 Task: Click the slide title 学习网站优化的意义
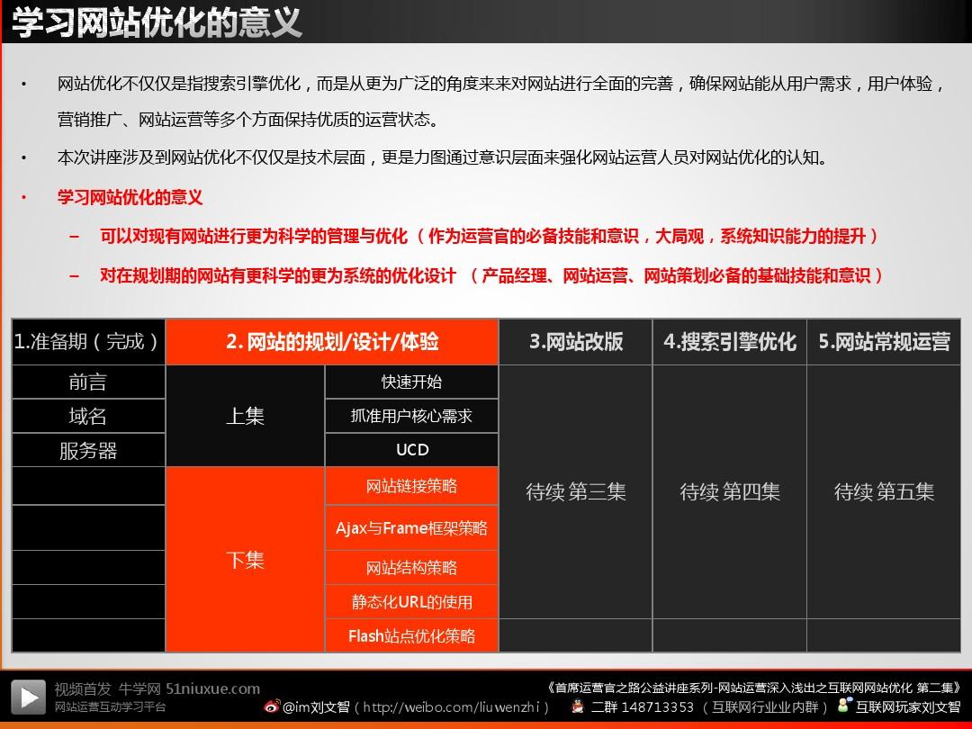point(157,22)
